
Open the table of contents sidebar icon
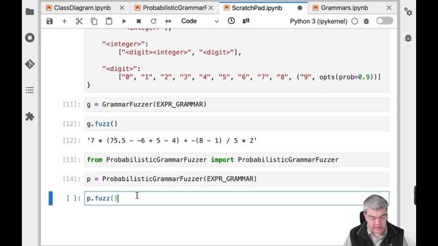(29, 90)
